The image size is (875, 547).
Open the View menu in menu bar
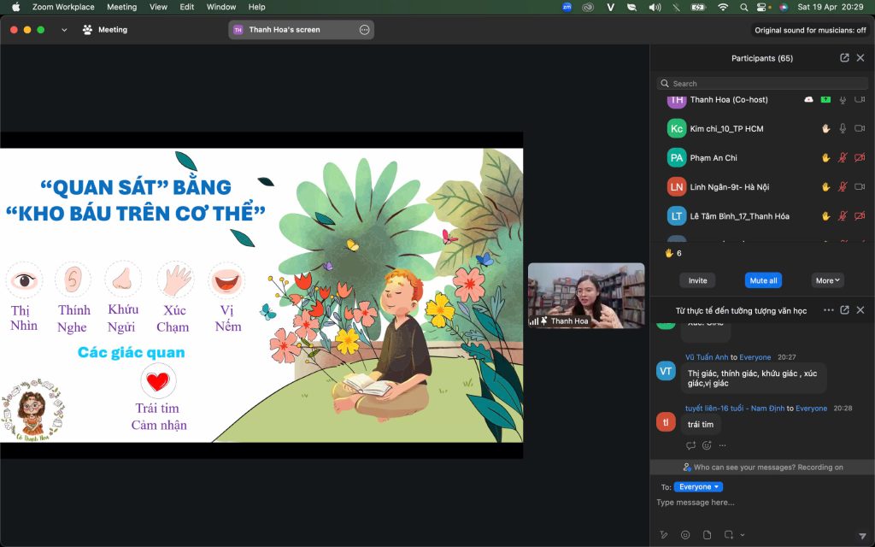(x=158, y=7)
